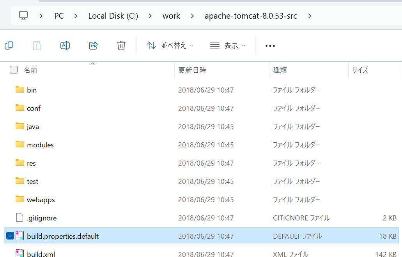The image size is (402, 257).
Task: Click the webapps folder icon
Action: [20, 199]
